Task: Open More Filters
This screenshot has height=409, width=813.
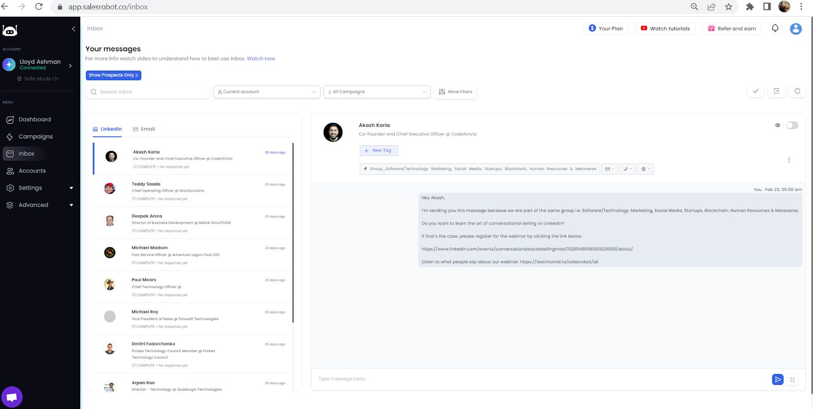Action: pyautogui.click(x=455, y=92)
